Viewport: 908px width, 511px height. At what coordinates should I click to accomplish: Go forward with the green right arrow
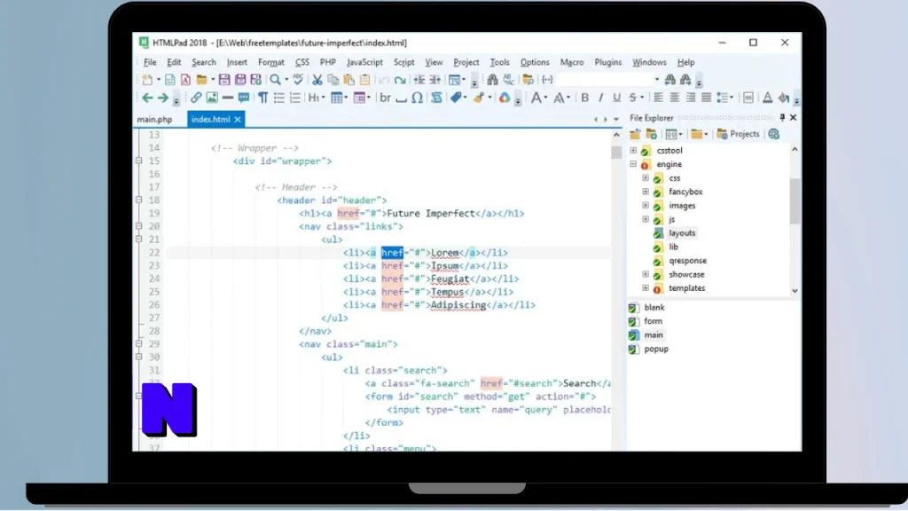(x=163, y=98)
